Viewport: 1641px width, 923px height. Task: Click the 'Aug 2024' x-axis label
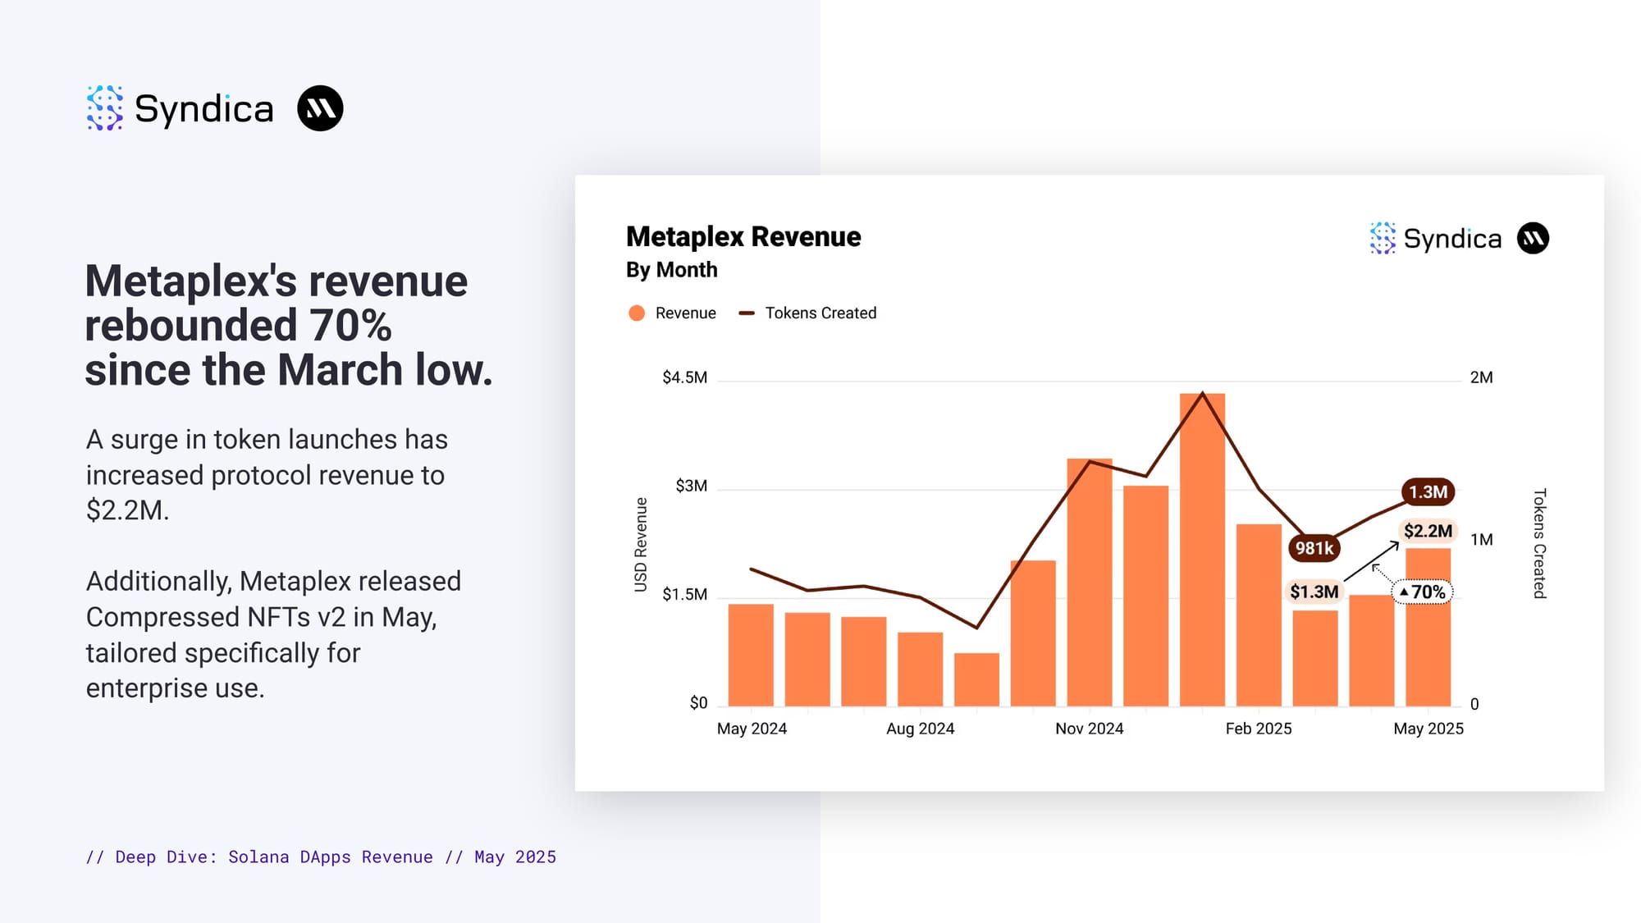pos(920,729)
